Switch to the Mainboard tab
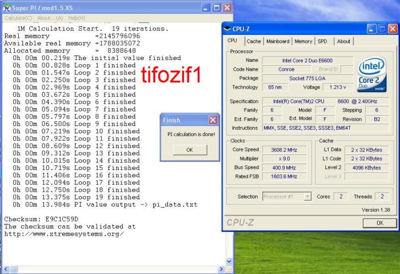 tap(278, 41)
